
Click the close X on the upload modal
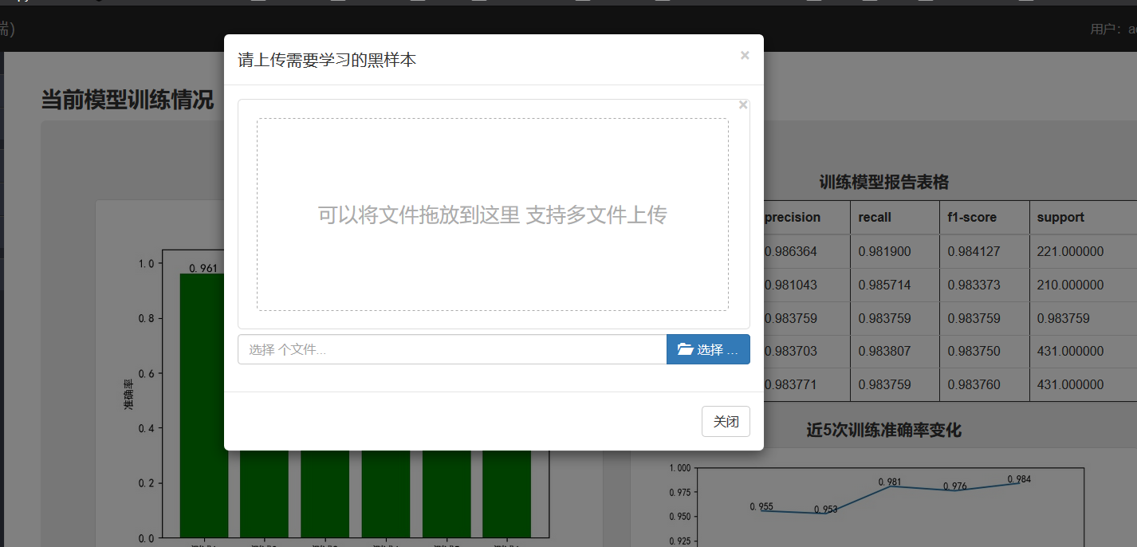[745, 55]
